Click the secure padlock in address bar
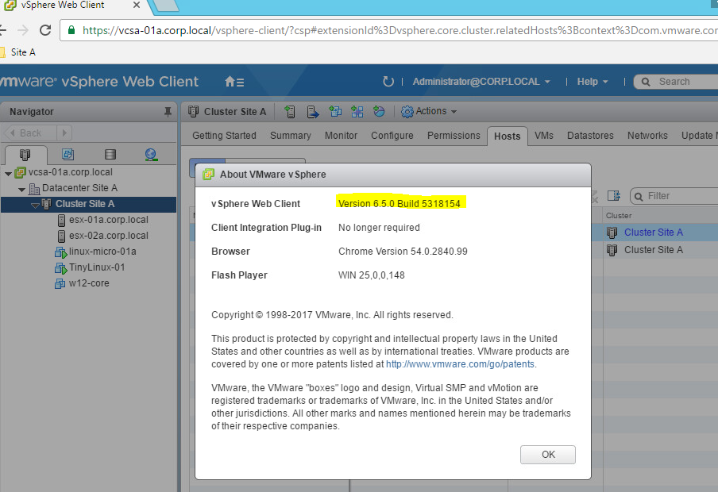The height and width of the screenshot is (492, 718). tap(71, 30)
